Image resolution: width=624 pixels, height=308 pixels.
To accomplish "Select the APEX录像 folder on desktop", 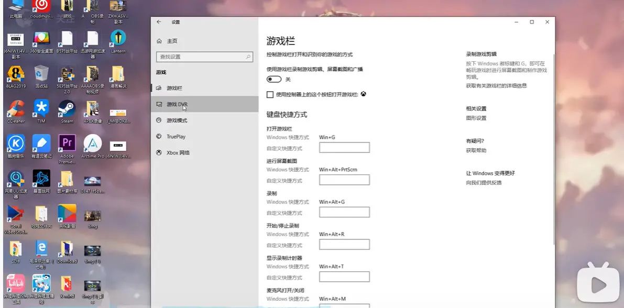I will [93, 112].
